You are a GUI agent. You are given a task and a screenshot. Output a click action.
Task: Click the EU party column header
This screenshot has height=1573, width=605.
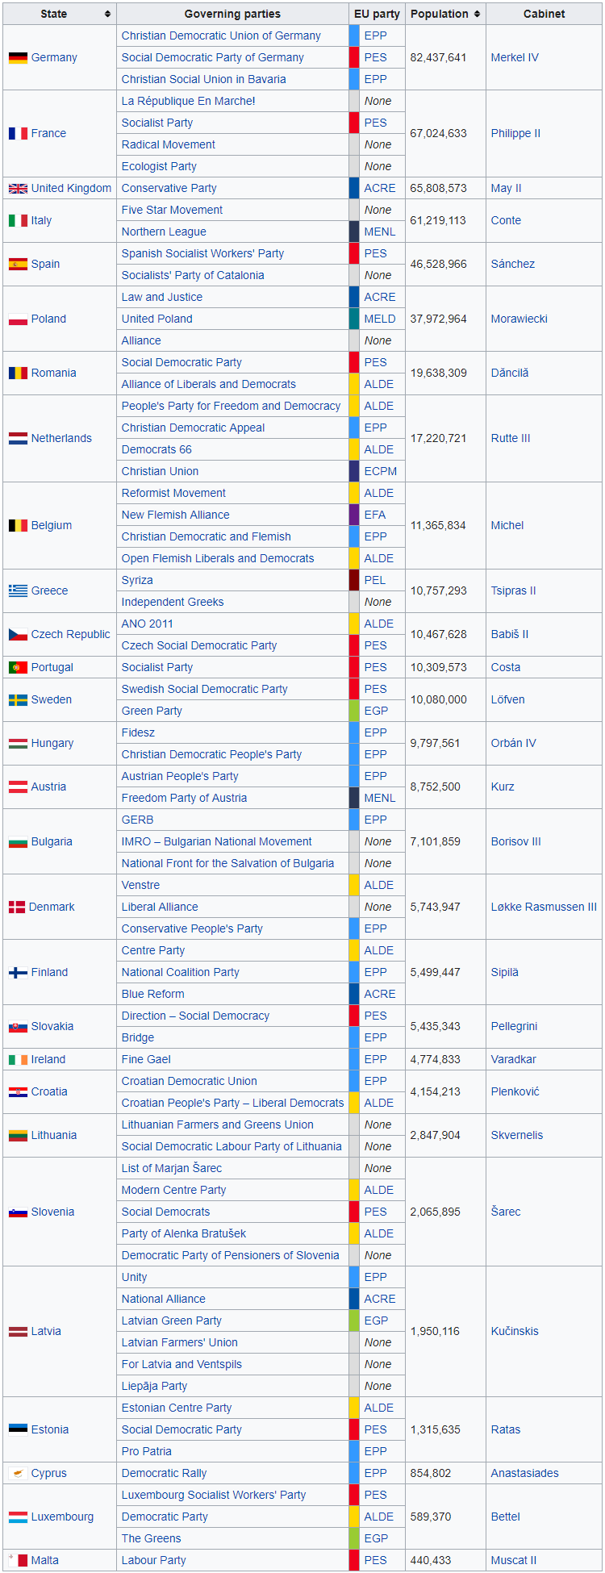377,15
